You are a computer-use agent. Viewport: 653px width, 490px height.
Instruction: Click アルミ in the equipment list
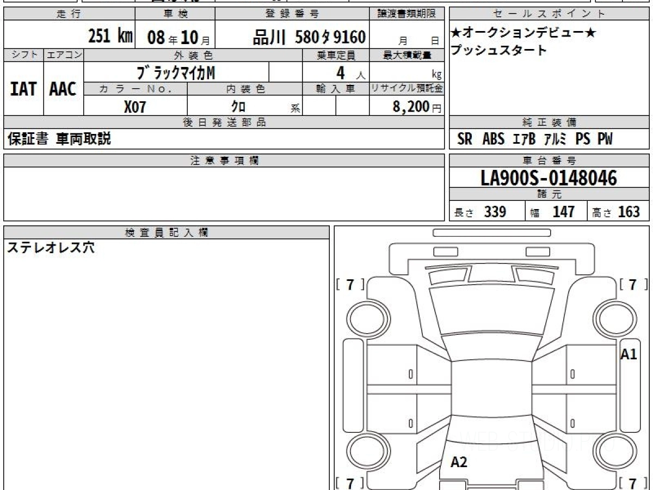pos(556,139)
